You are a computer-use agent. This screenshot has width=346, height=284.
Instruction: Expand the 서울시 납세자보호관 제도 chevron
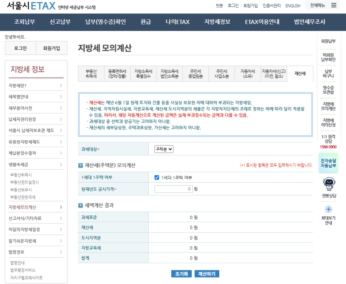click(x=61, y=130)
